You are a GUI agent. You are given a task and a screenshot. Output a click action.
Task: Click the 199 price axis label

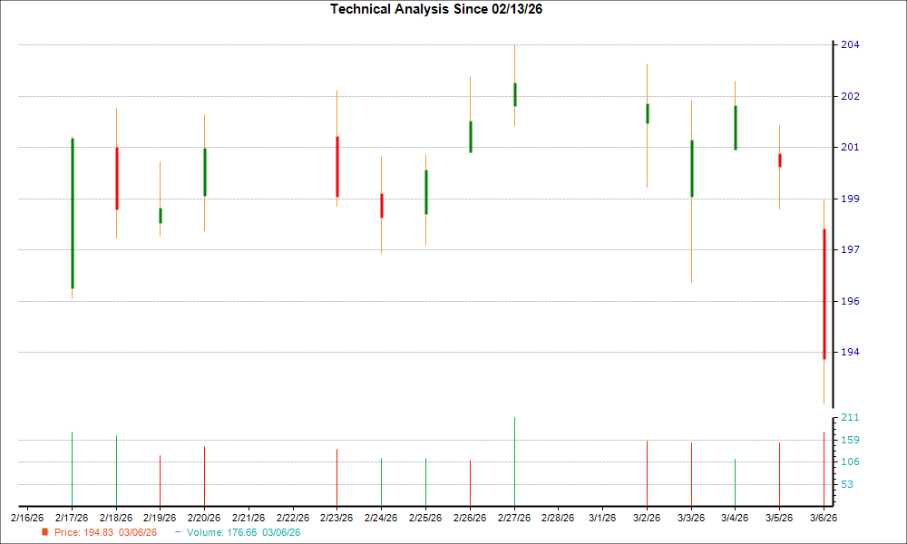click(x=850, y=199)
